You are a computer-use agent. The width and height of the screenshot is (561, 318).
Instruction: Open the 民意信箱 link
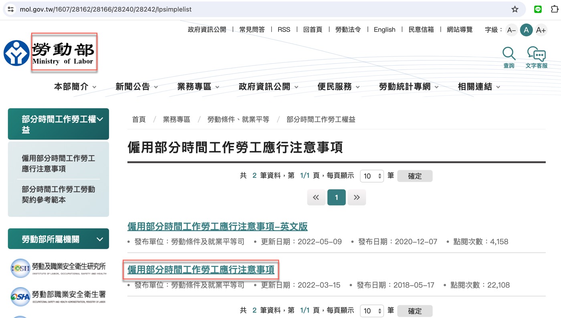(x=421, y=30)
